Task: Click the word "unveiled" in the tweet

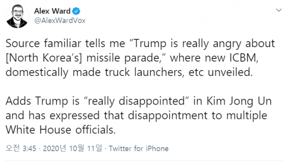Action: pos(230,72)
